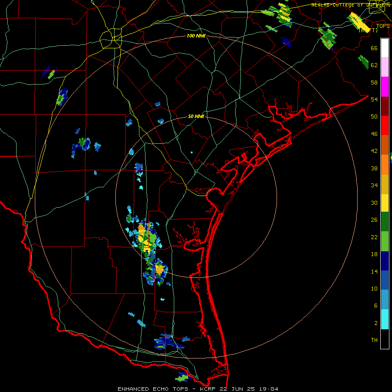Screen dimensions: 392x392
Task: Click the yellow echo band in top-right corner
Action: click(358, 22)
